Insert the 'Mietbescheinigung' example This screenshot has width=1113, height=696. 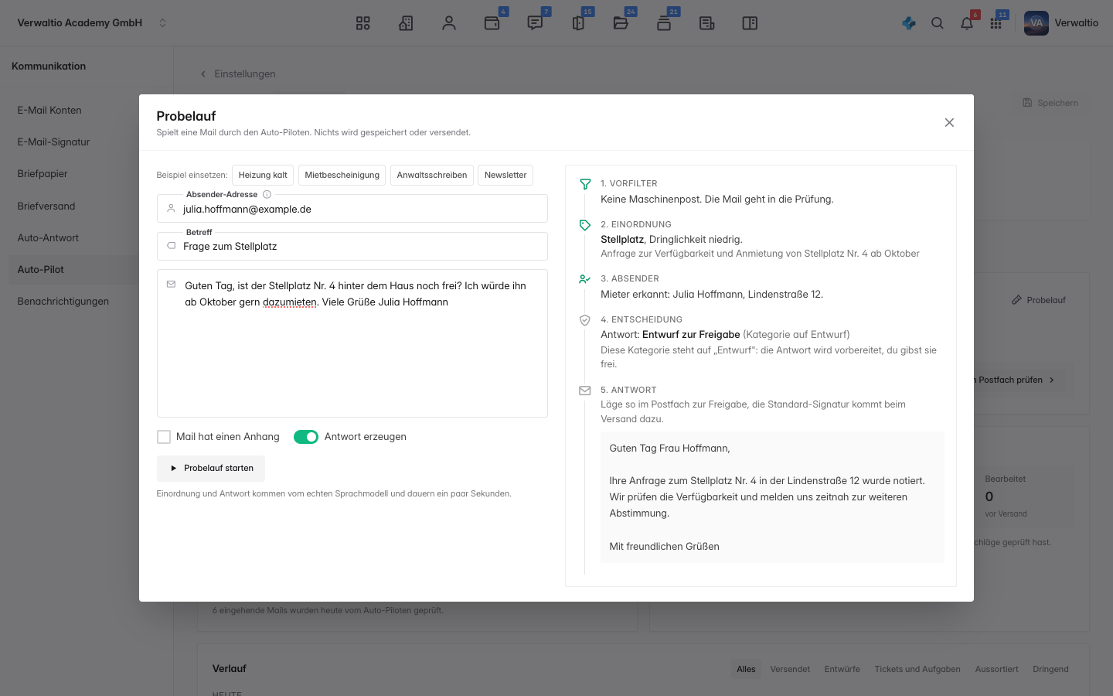(342, 176)
